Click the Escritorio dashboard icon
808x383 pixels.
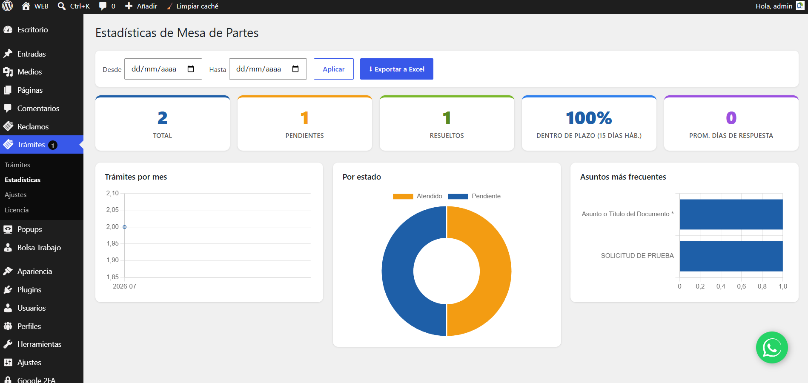coord(8,30)
